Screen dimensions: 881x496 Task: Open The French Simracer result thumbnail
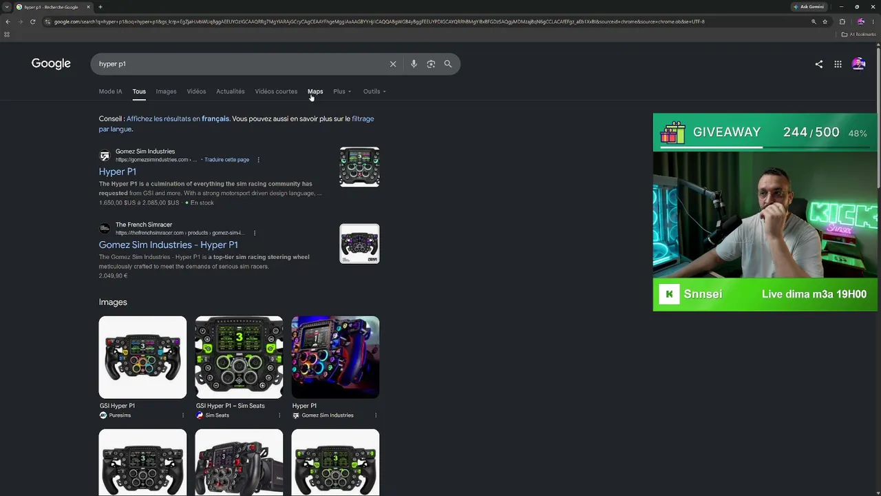coord(359,244)
